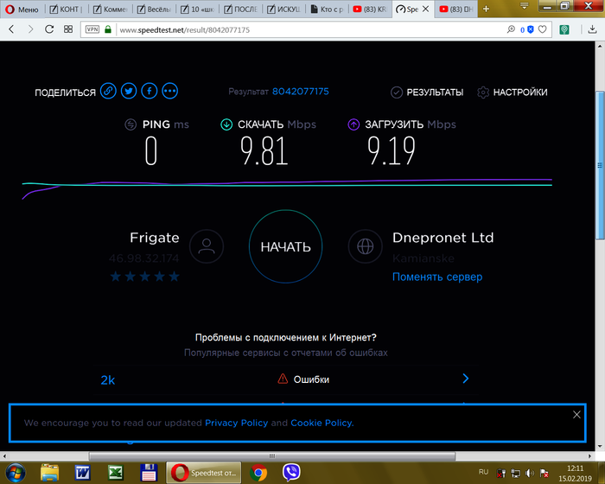Switch to the Весёлы tab
The width and height of the screenshot is (605, 484).
click(x=154, y=10)
